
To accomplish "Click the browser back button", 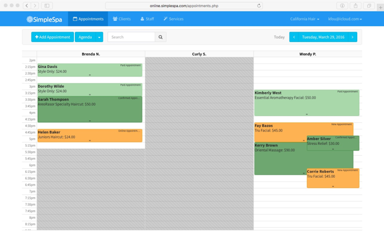I will 27,5.
